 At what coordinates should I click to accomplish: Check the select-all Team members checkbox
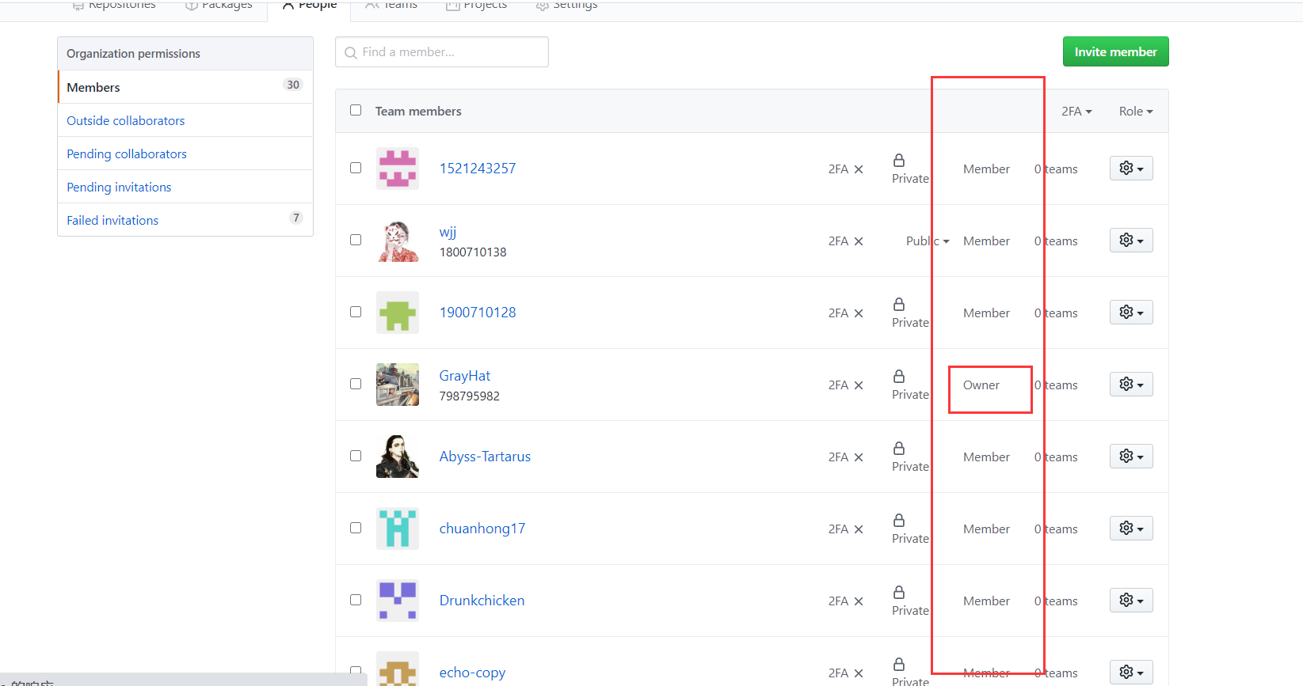(x=356, y=110)
